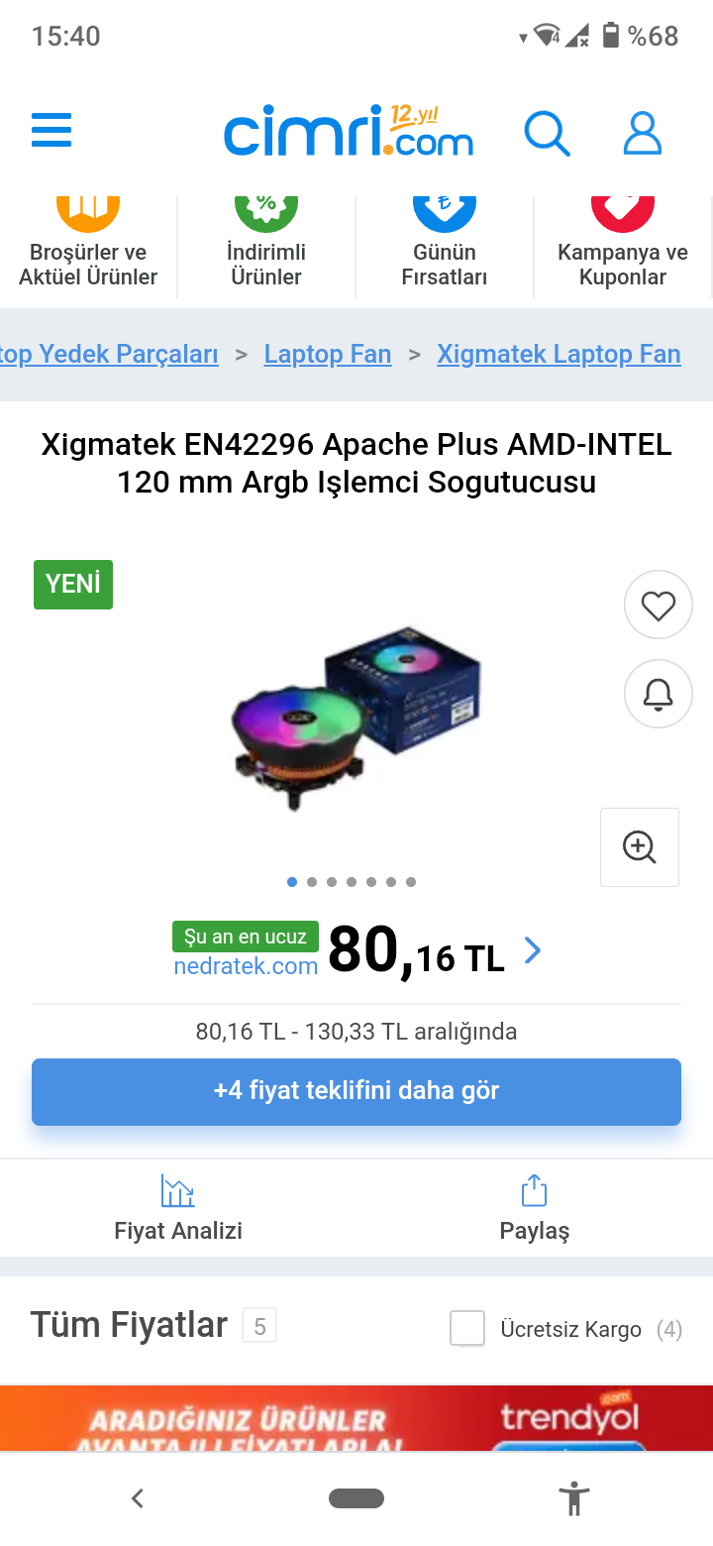Tap the search magnifier icon
This screenshot has height=1546, width=713.
[547, 133]
